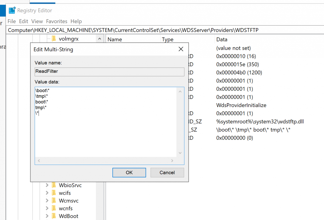Expand the WdBoot tree node
The height and width of the screenshot is (220, 324).
pos(47,216)
